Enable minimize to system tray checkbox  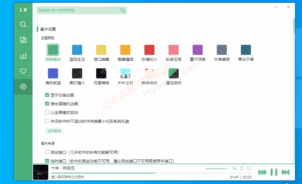click(47, 121)
